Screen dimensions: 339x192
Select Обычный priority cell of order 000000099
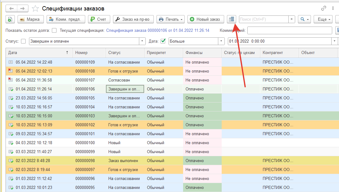coord(164,152)
